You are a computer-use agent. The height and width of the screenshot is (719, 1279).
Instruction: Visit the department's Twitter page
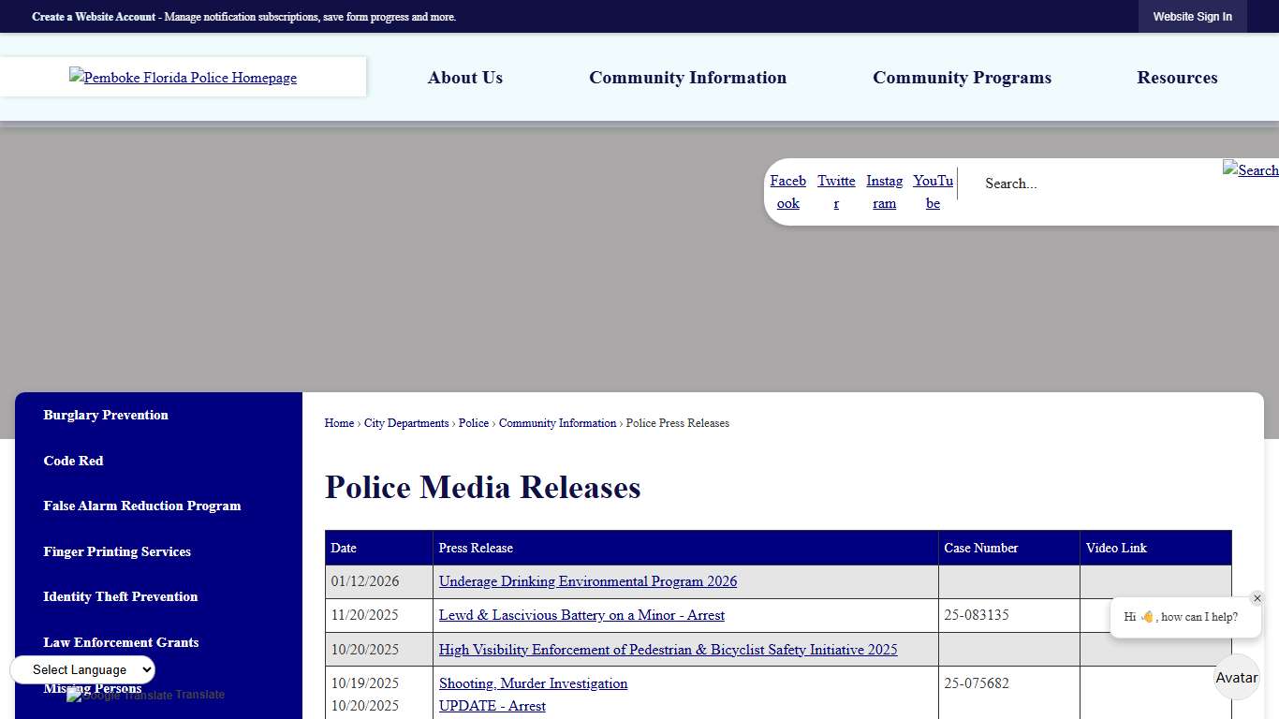coord(836,192)
